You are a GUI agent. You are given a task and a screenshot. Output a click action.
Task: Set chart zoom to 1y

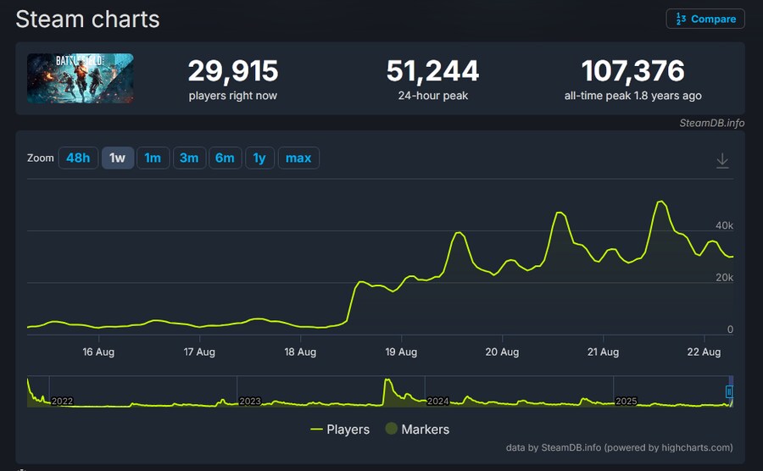(x=259, y=158)
